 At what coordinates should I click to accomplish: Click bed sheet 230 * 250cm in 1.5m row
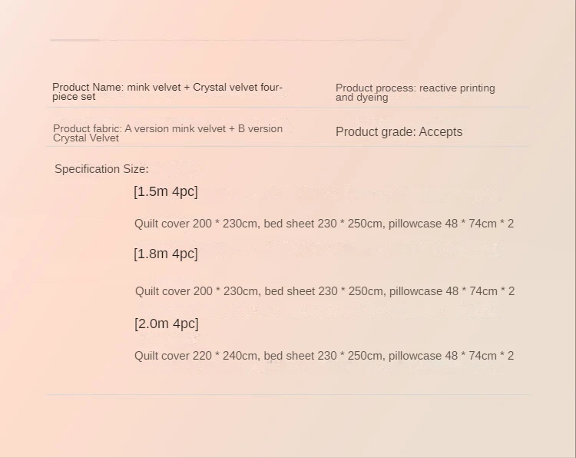tap(323, 224)
